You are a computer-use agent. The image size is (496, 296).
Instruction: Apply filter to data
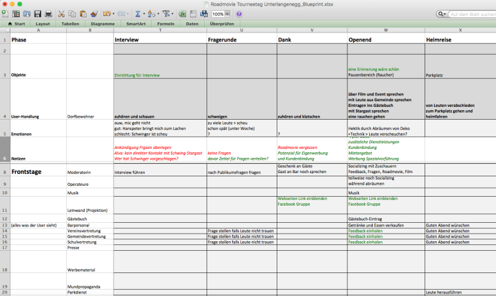click(166, 13)
